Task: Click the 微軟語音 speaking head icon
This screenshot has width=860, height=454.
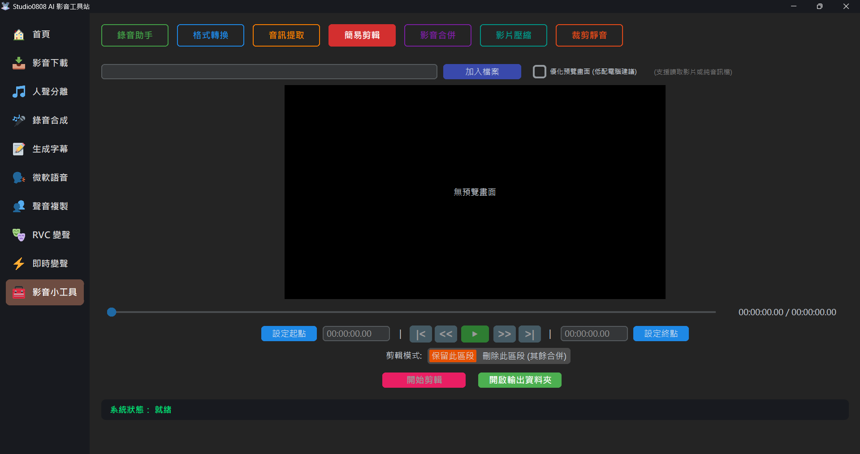Action: [x=19, y=178]
